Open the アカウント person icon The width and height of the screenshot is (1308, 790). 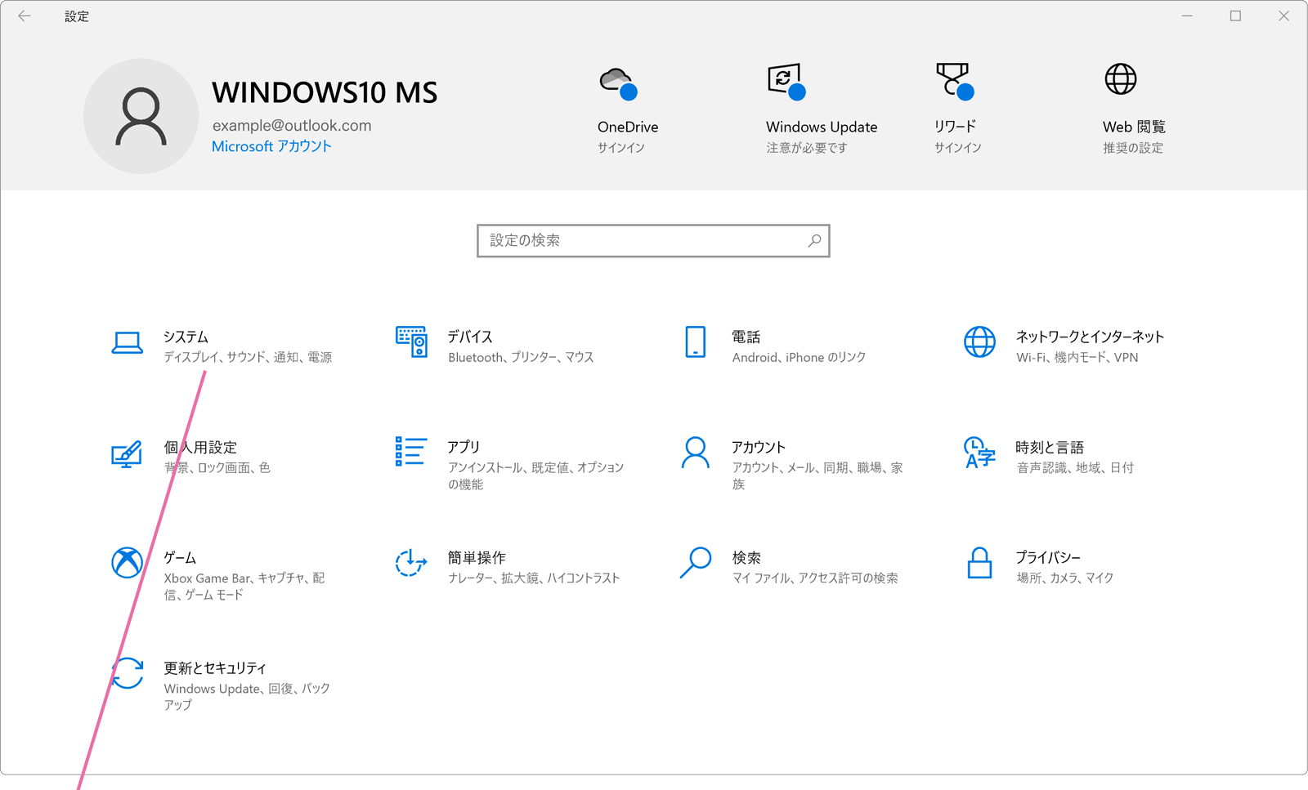click(x=696, y=452)
